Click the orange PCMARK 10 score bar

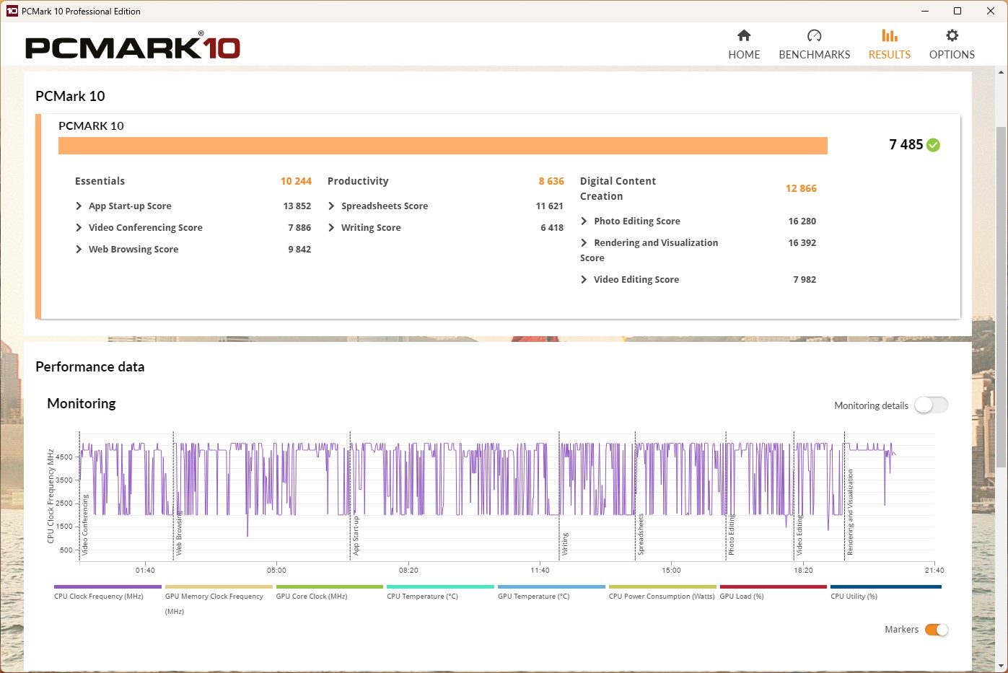click(442, 146)
